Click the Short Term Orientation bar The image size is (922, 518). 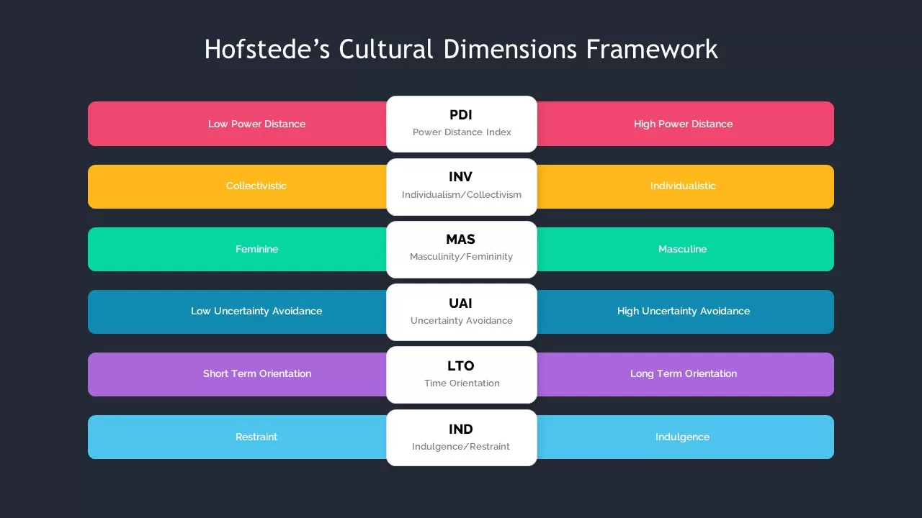238,374
